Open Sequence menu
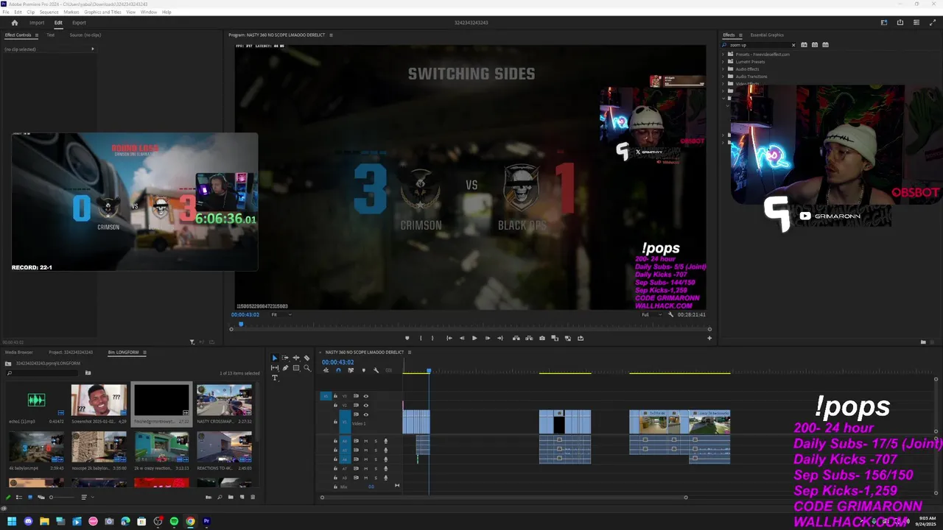This screenshot has height=530, width=943. [49, 12]
